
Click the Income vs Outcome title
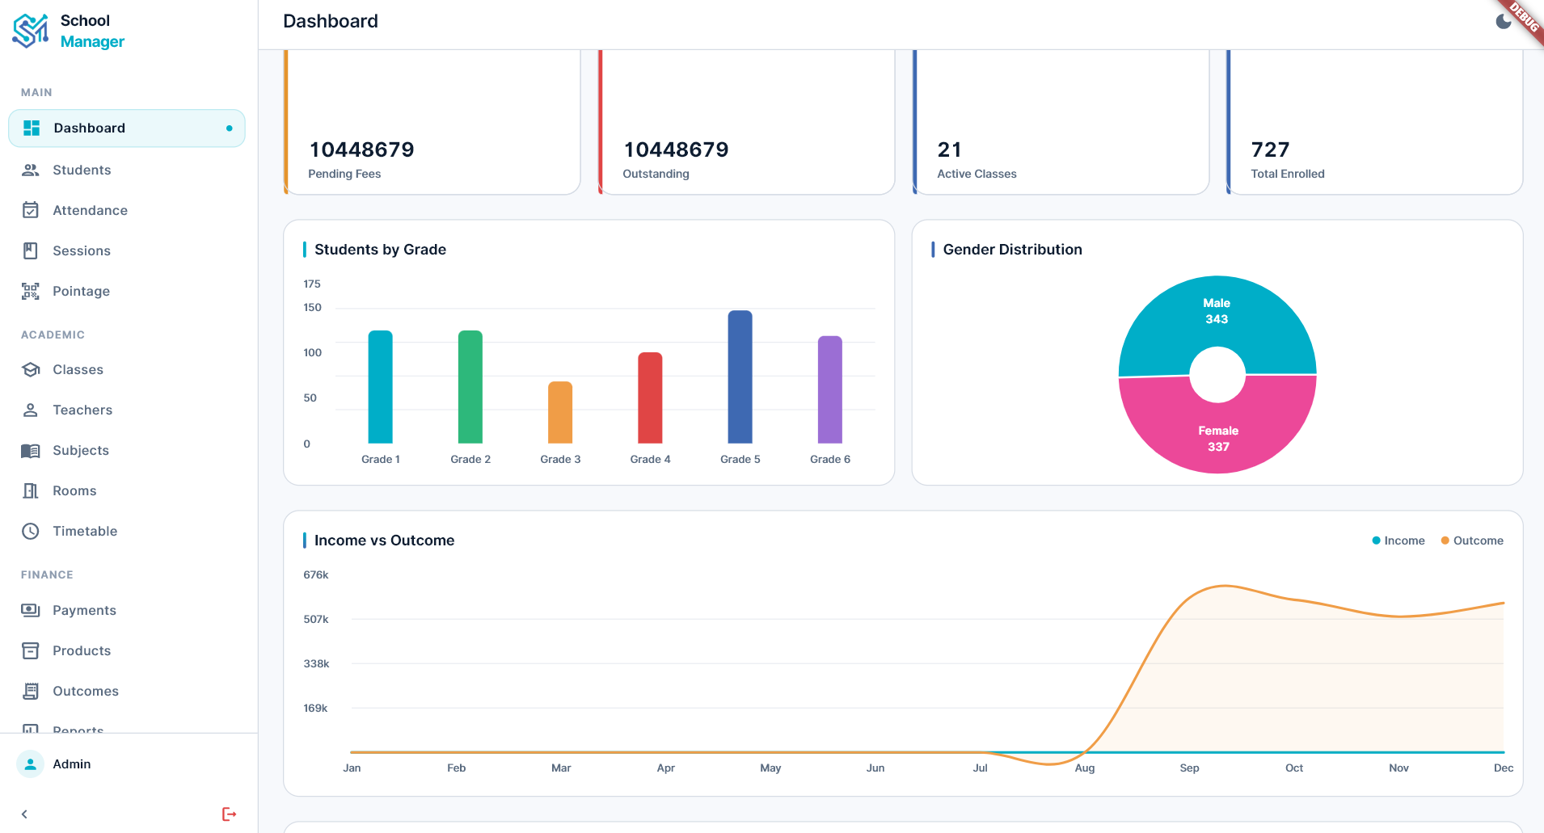click(x=384, y=541)
